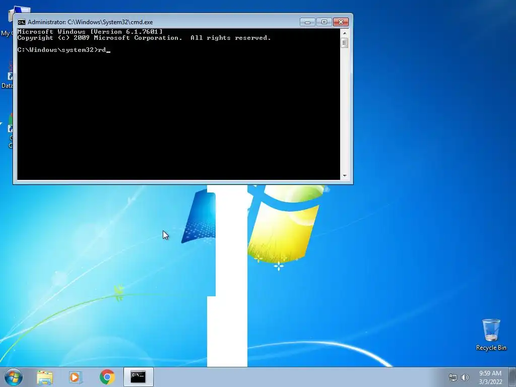Minimize the Command Prompt window
This screenshot has width=516, height=387.
click(x=307, y=22)
